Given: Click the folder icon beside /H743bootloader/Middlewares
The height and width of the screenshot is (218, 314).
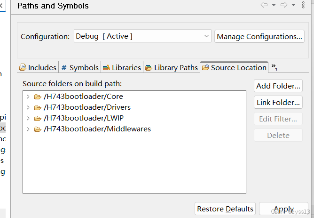Looking at the screenshot, I should pos(38,129).
